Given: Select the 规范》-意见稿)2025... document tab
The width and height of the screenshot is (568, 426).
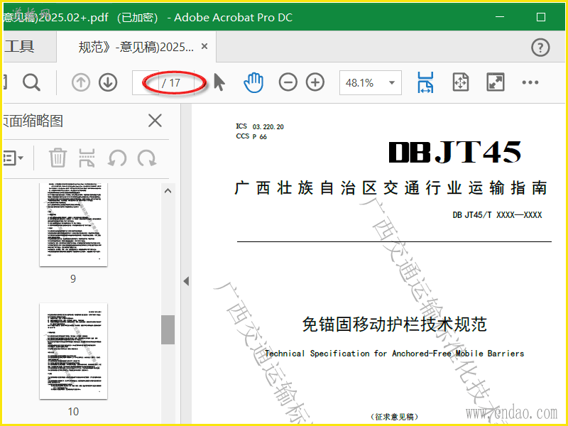Looking at the screenshot, I should [x=136, y=47].
